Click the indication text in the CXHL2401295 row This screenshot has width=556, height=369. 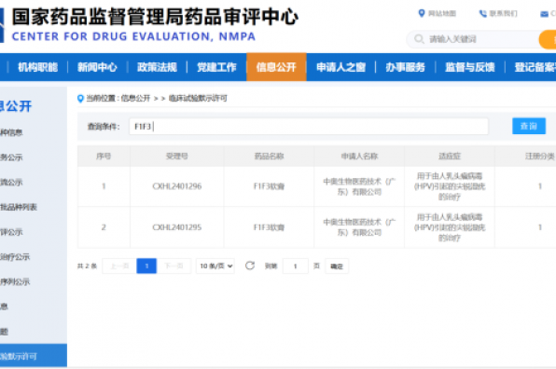[x=450, y=227]
